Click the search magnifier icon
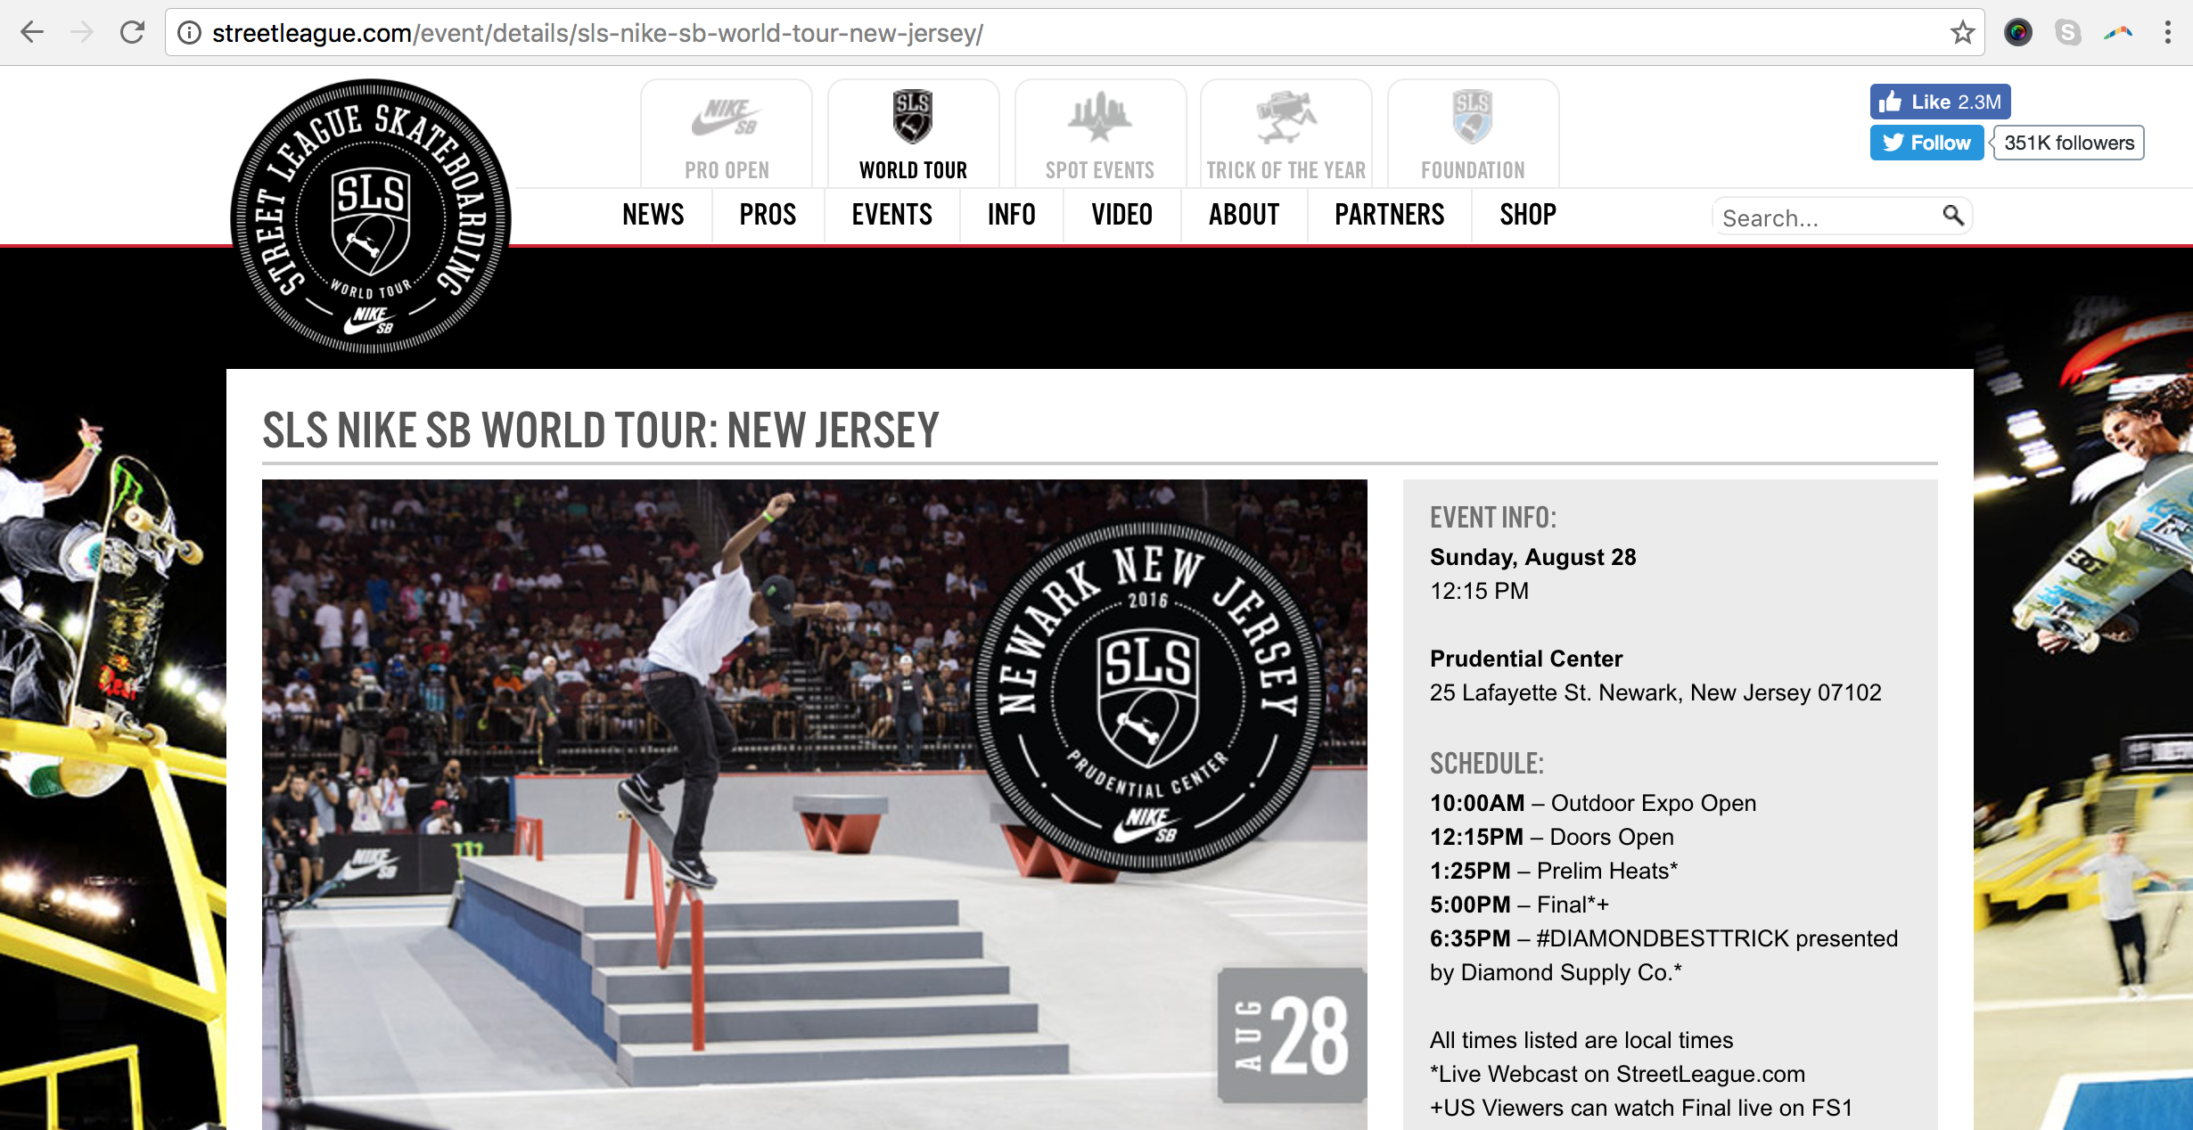Screen dimensions: 2193x1130 point(1952,215)
